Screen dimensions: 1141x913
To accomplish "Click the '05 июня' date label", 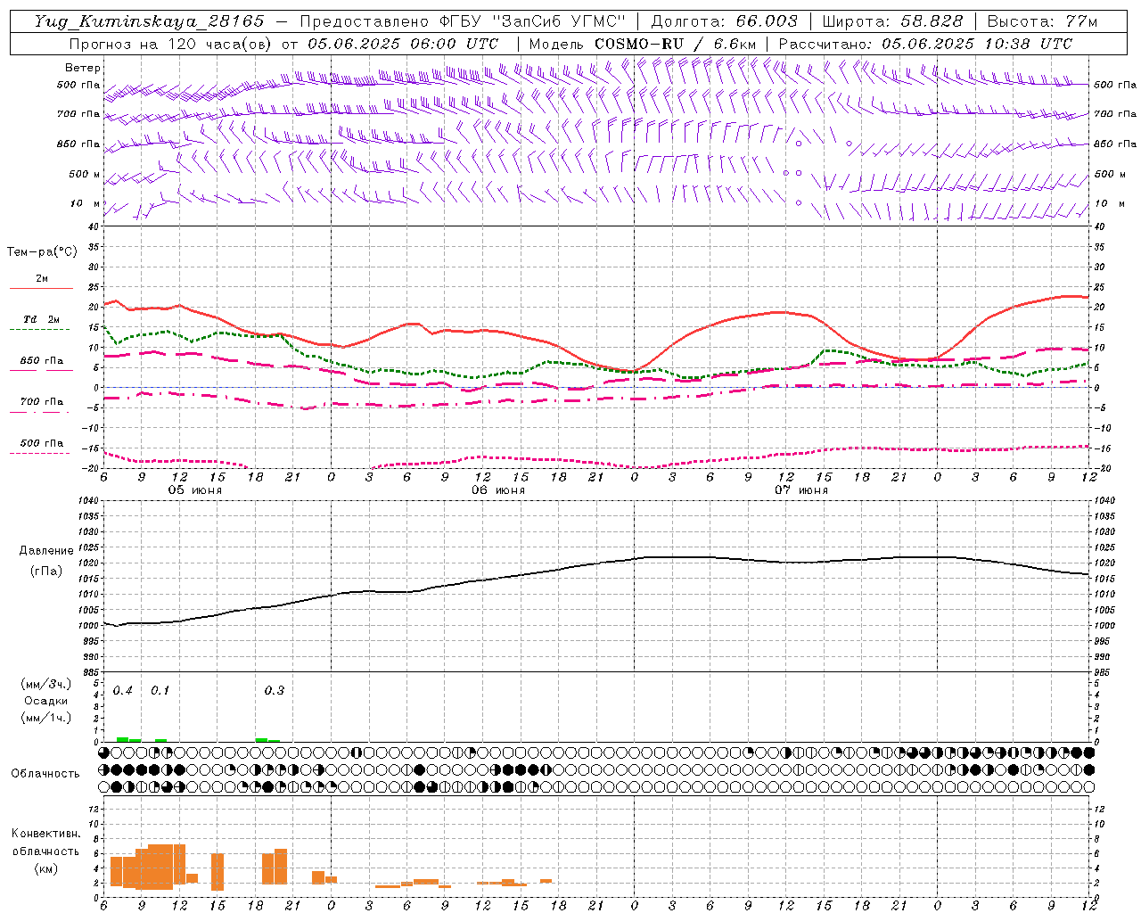I will [x=195, y=490].
